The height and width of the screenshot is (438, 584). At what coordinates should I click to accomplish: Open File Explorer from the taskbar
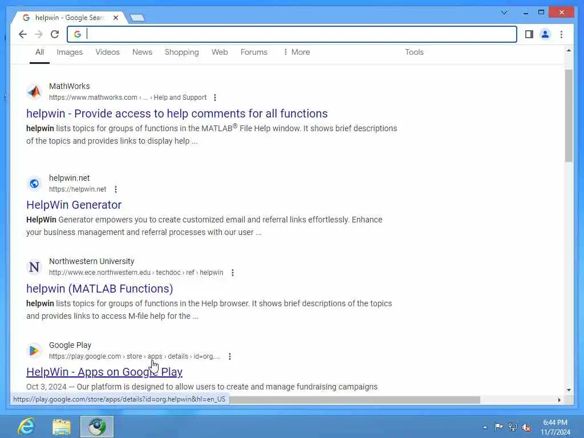[x=62, y=427]
